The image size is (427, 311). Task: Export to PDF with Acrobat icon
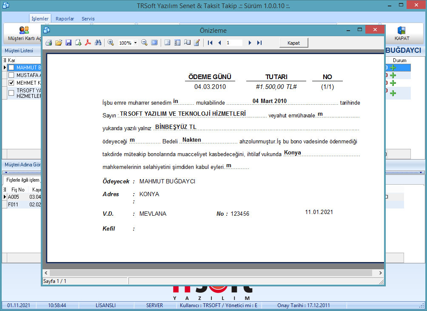(x=88, y=43)
